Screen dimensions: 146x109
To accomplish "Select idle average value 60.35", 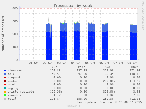I will tap(109, 74).
